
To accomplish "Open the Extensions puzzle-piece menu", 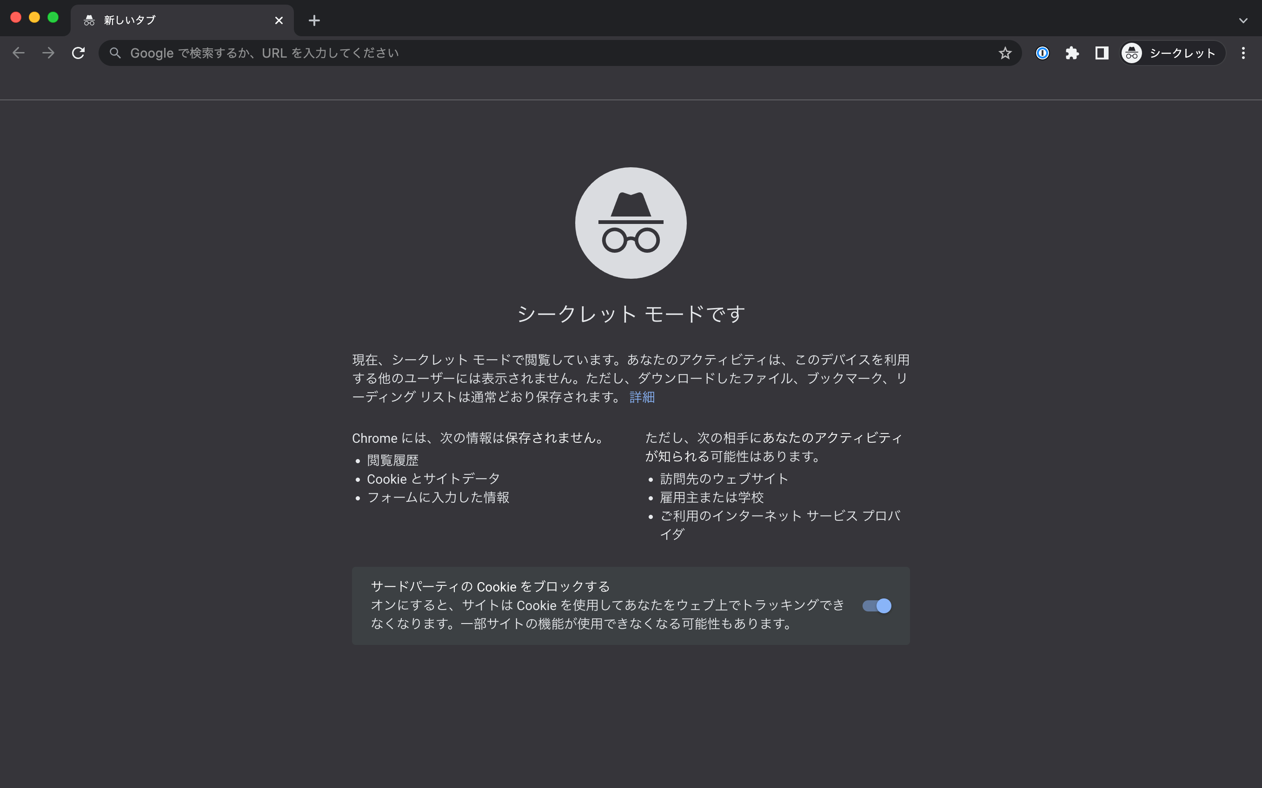I will click(x=1072, y=53).
